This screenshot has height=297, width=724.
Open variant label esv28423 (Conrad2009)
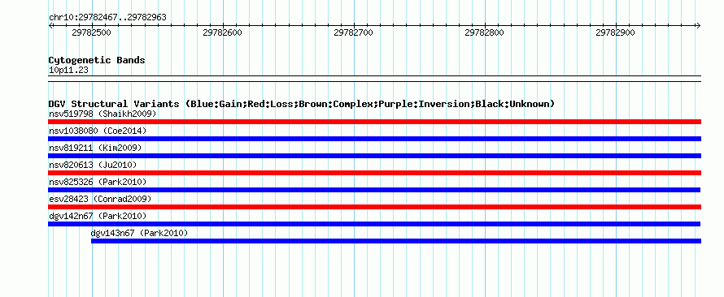click(100, 199)
